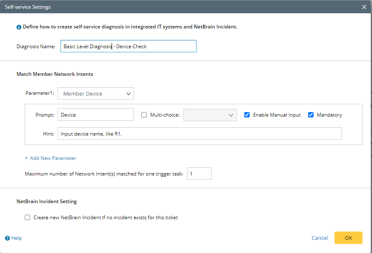This screenshot has height=253, width=372.
Task: Edit the Hint text field
Action: pos(200,134)
